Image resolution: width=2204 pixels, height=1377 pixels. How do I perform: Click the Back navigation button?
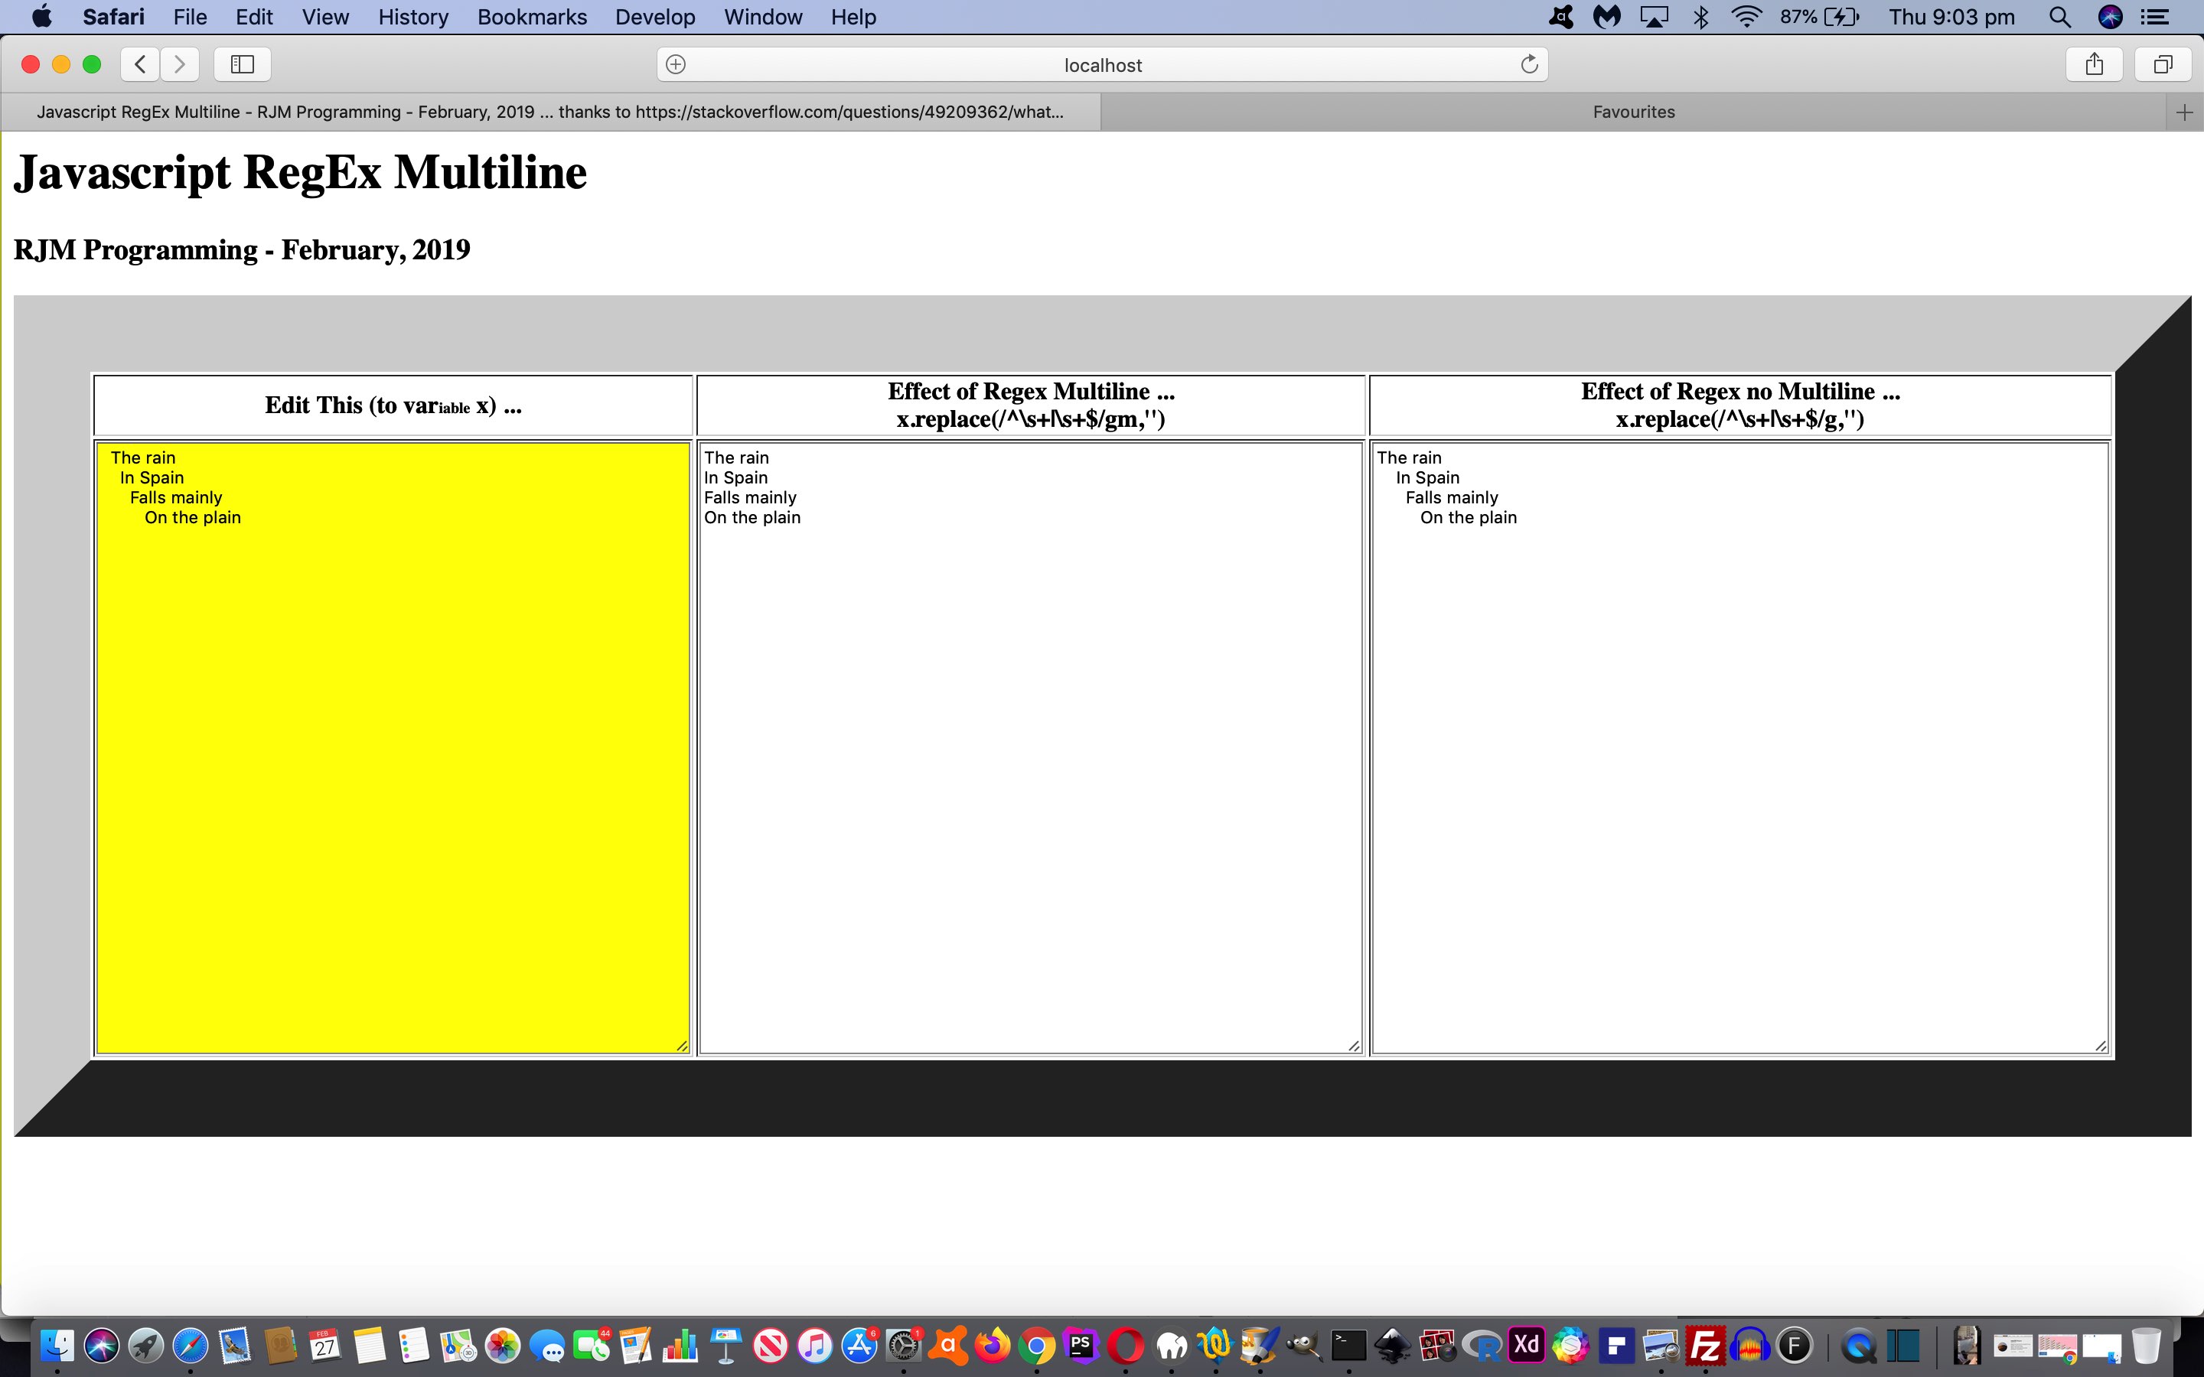click(x=140, y=63)
